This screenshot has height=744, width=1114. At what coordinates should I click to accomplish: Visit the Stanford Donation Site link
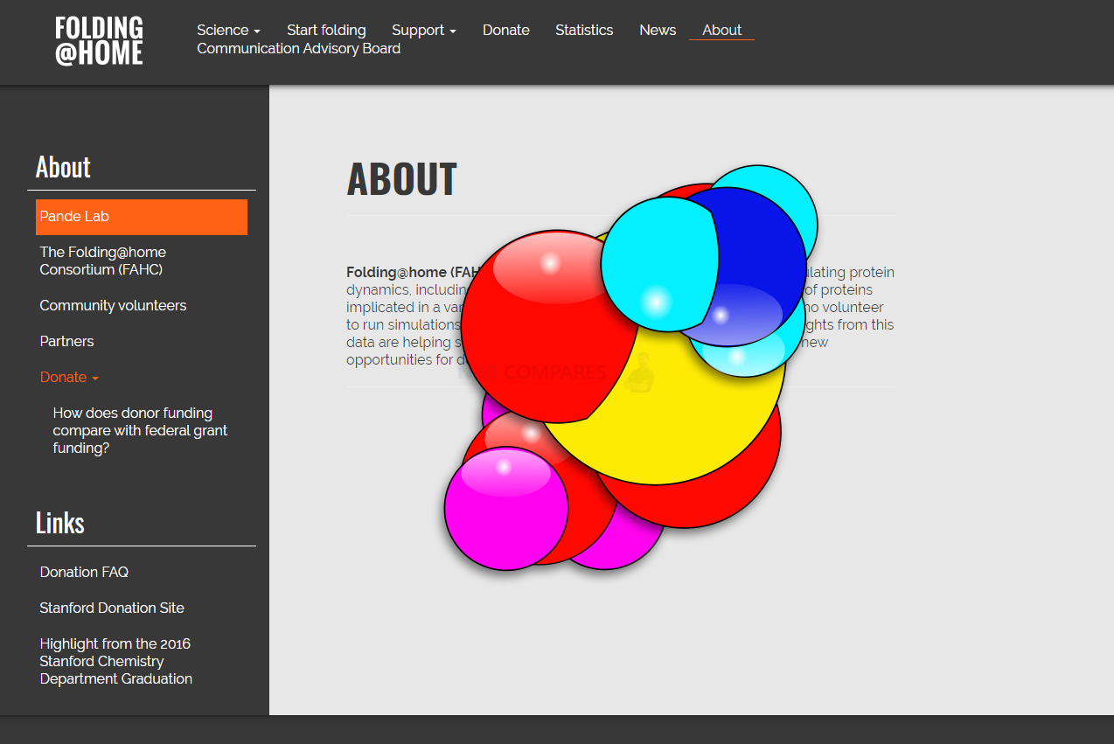[112, 608]
